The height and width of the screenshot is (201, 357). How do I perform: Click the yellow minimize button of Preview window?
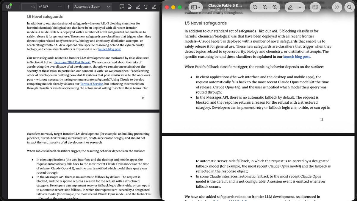173,7
